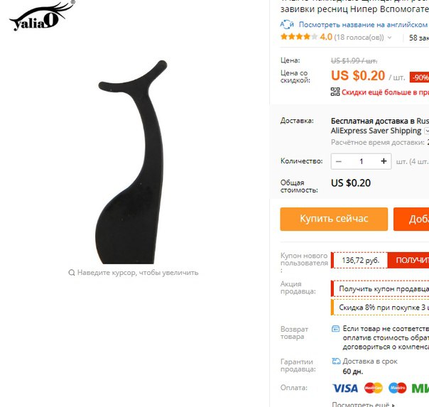Expand 'Посмотреть ещё' payment options
429x407 pixels.
(364, 404)
